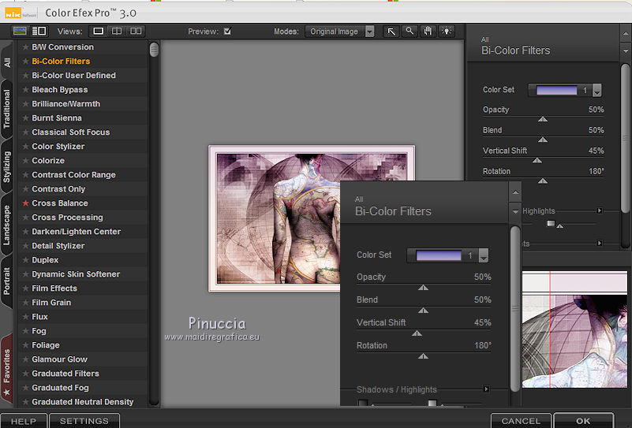Click the Opacity slider handle

tap(423, 288)
